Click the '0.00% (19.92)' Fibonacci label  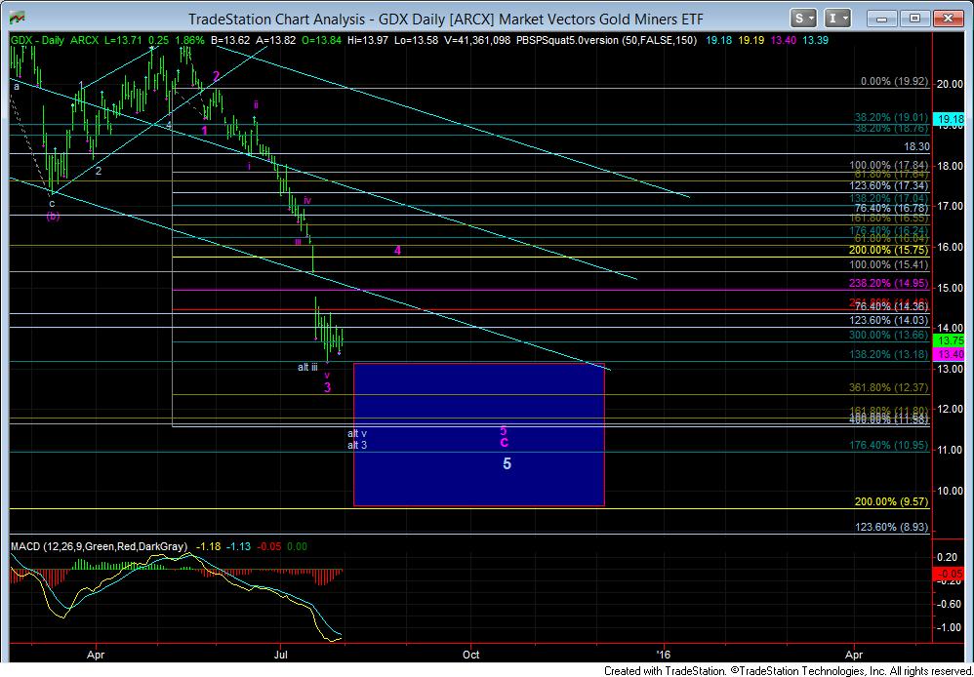click(x=895, y=81)
